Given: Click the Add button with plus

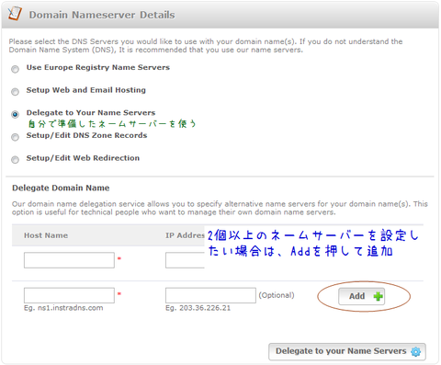Looking at the screenshot, I should tap(362, 296).
